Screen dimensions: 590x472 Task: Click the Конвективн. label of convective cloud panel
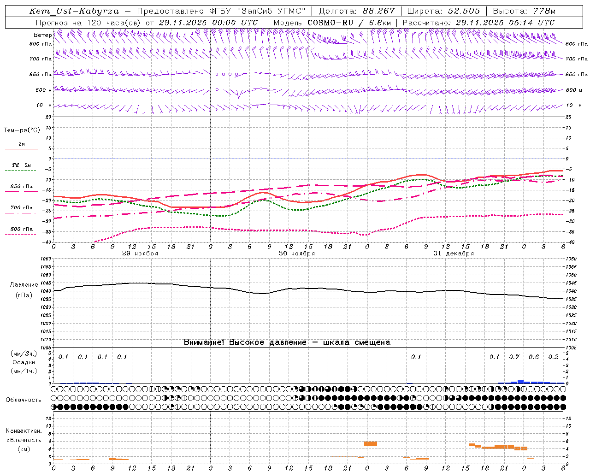click(x=24, y=431)
